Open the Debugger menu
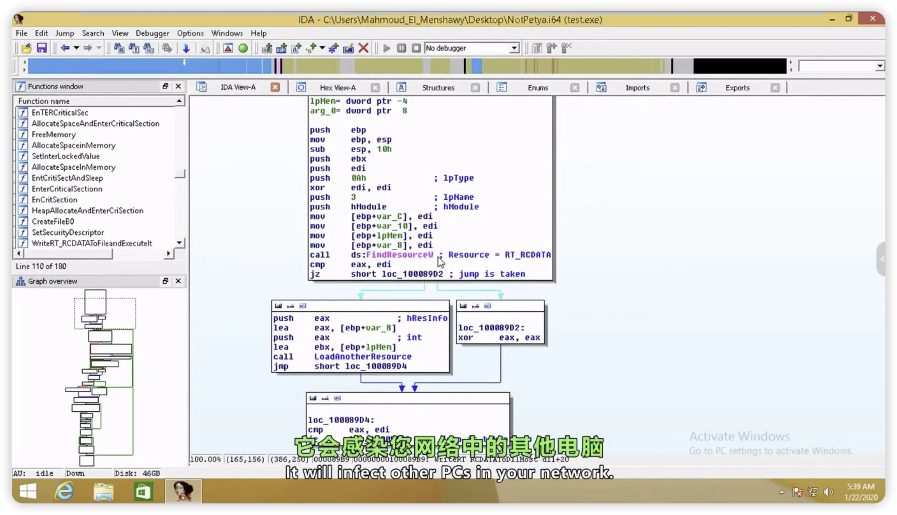897x515 pixels. [x=152, y=33]
